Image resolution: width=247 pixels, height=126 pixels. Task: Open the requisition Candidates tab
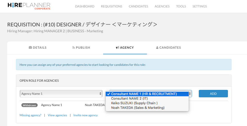point(168,48)
